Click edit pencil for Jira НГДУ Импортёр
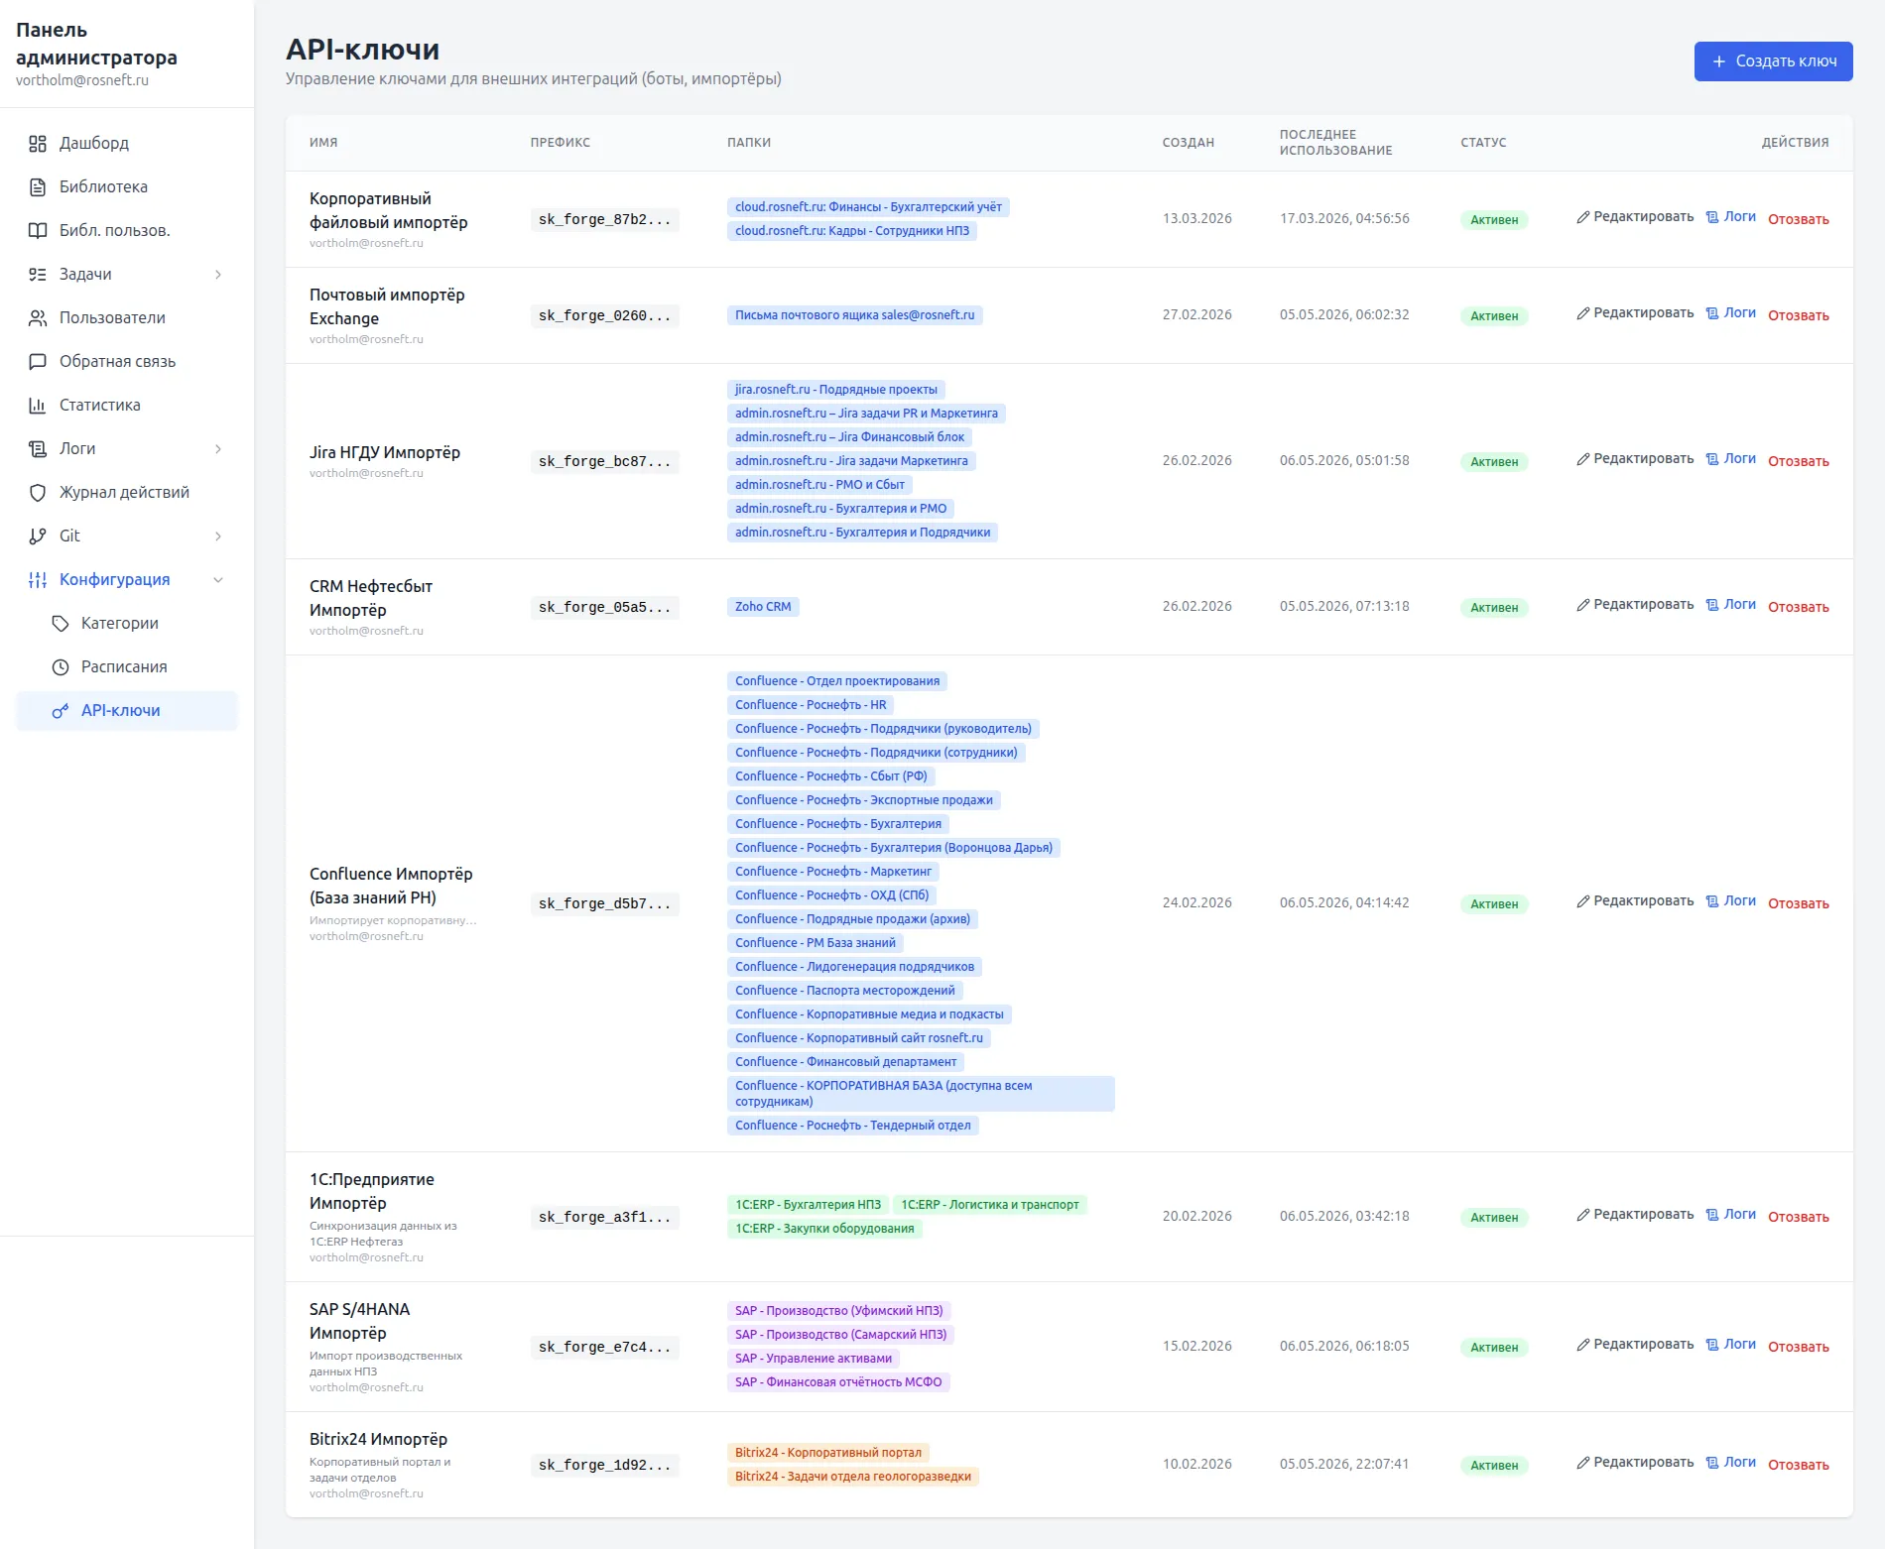Viewport: 1885px width, 1549px height. pyautogui.click(x=1583, y=459)
